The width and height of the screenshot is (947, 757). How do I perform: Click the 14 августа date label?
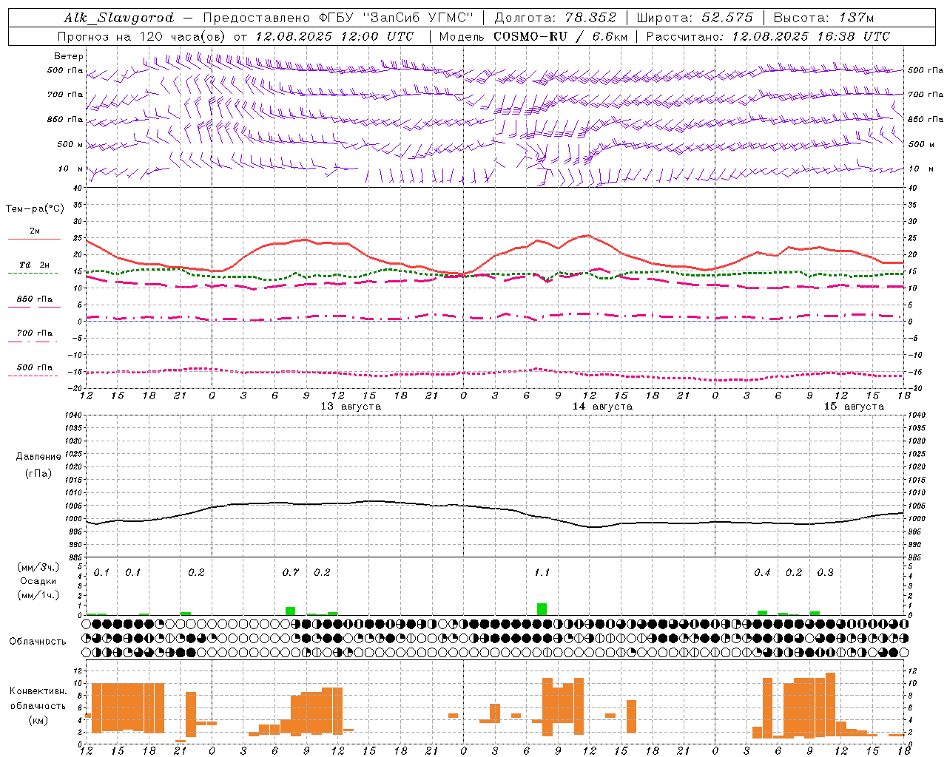602,407
